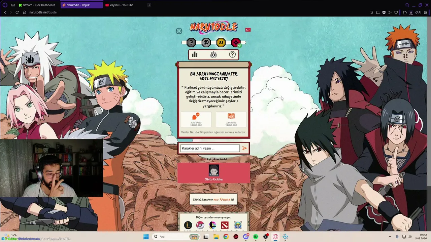Open the how-to-play help icon
The width and height of the screenshot is (431, 242).
click(232, 54)
